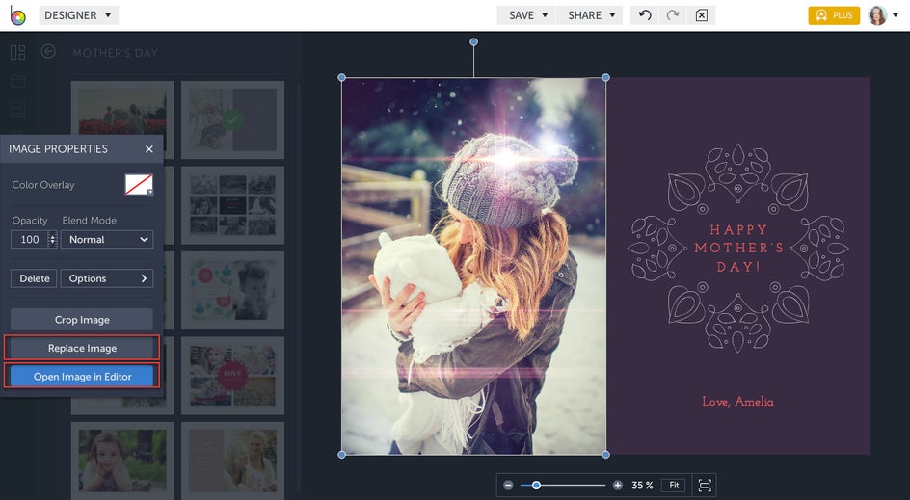
Task: Open the Color Overlay swatch
Action: (139, 184)
